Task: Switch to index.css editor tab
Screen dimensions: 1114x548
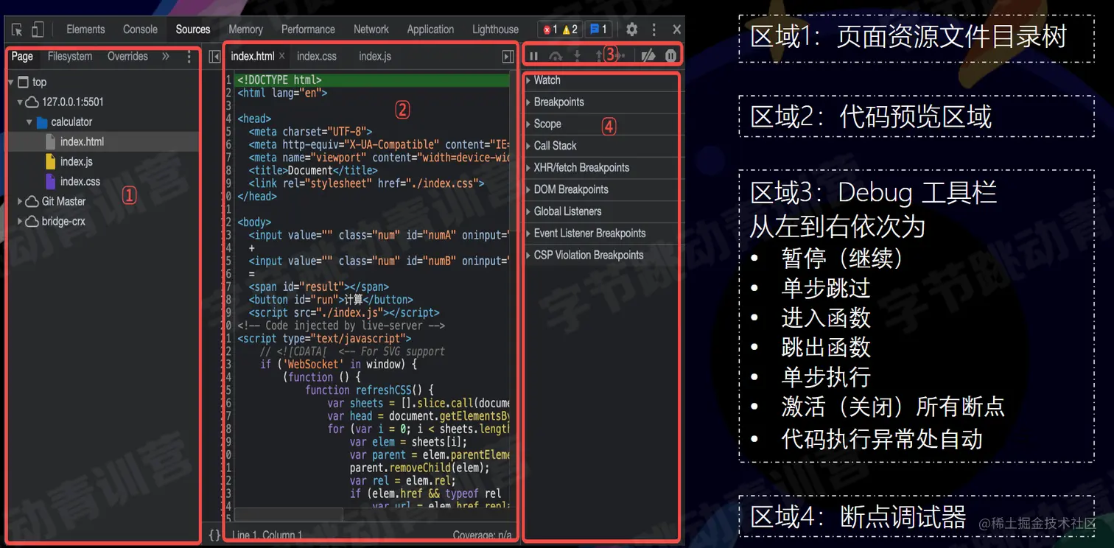Action: pos(317,56)
